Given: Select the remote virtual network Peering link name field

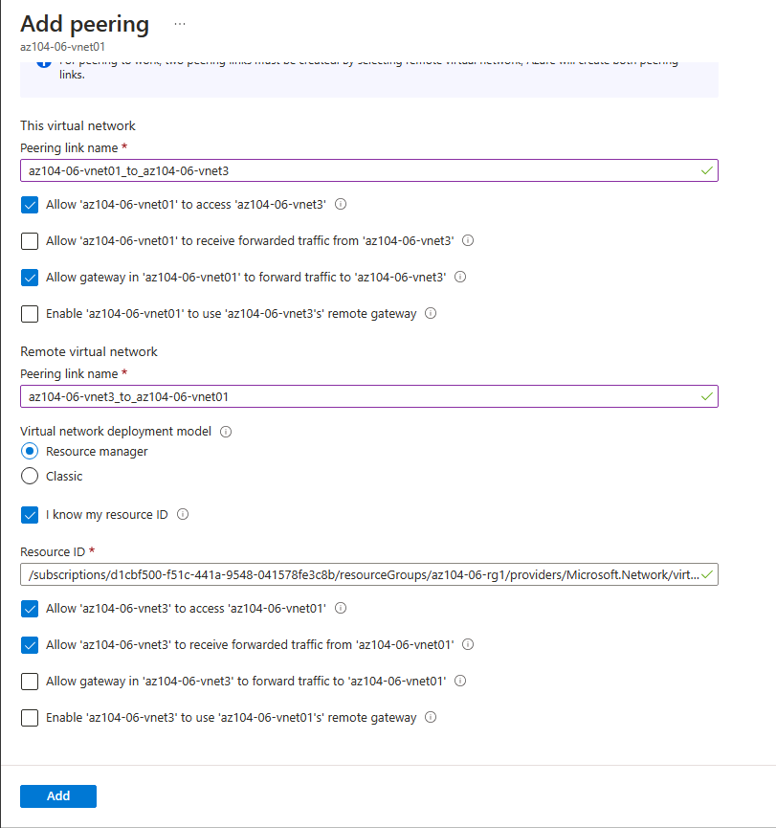Looking at the screenshot, I should tap(368, 395).
